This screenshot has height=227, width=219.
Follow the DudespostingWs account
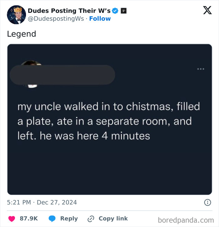pos(100,18)
